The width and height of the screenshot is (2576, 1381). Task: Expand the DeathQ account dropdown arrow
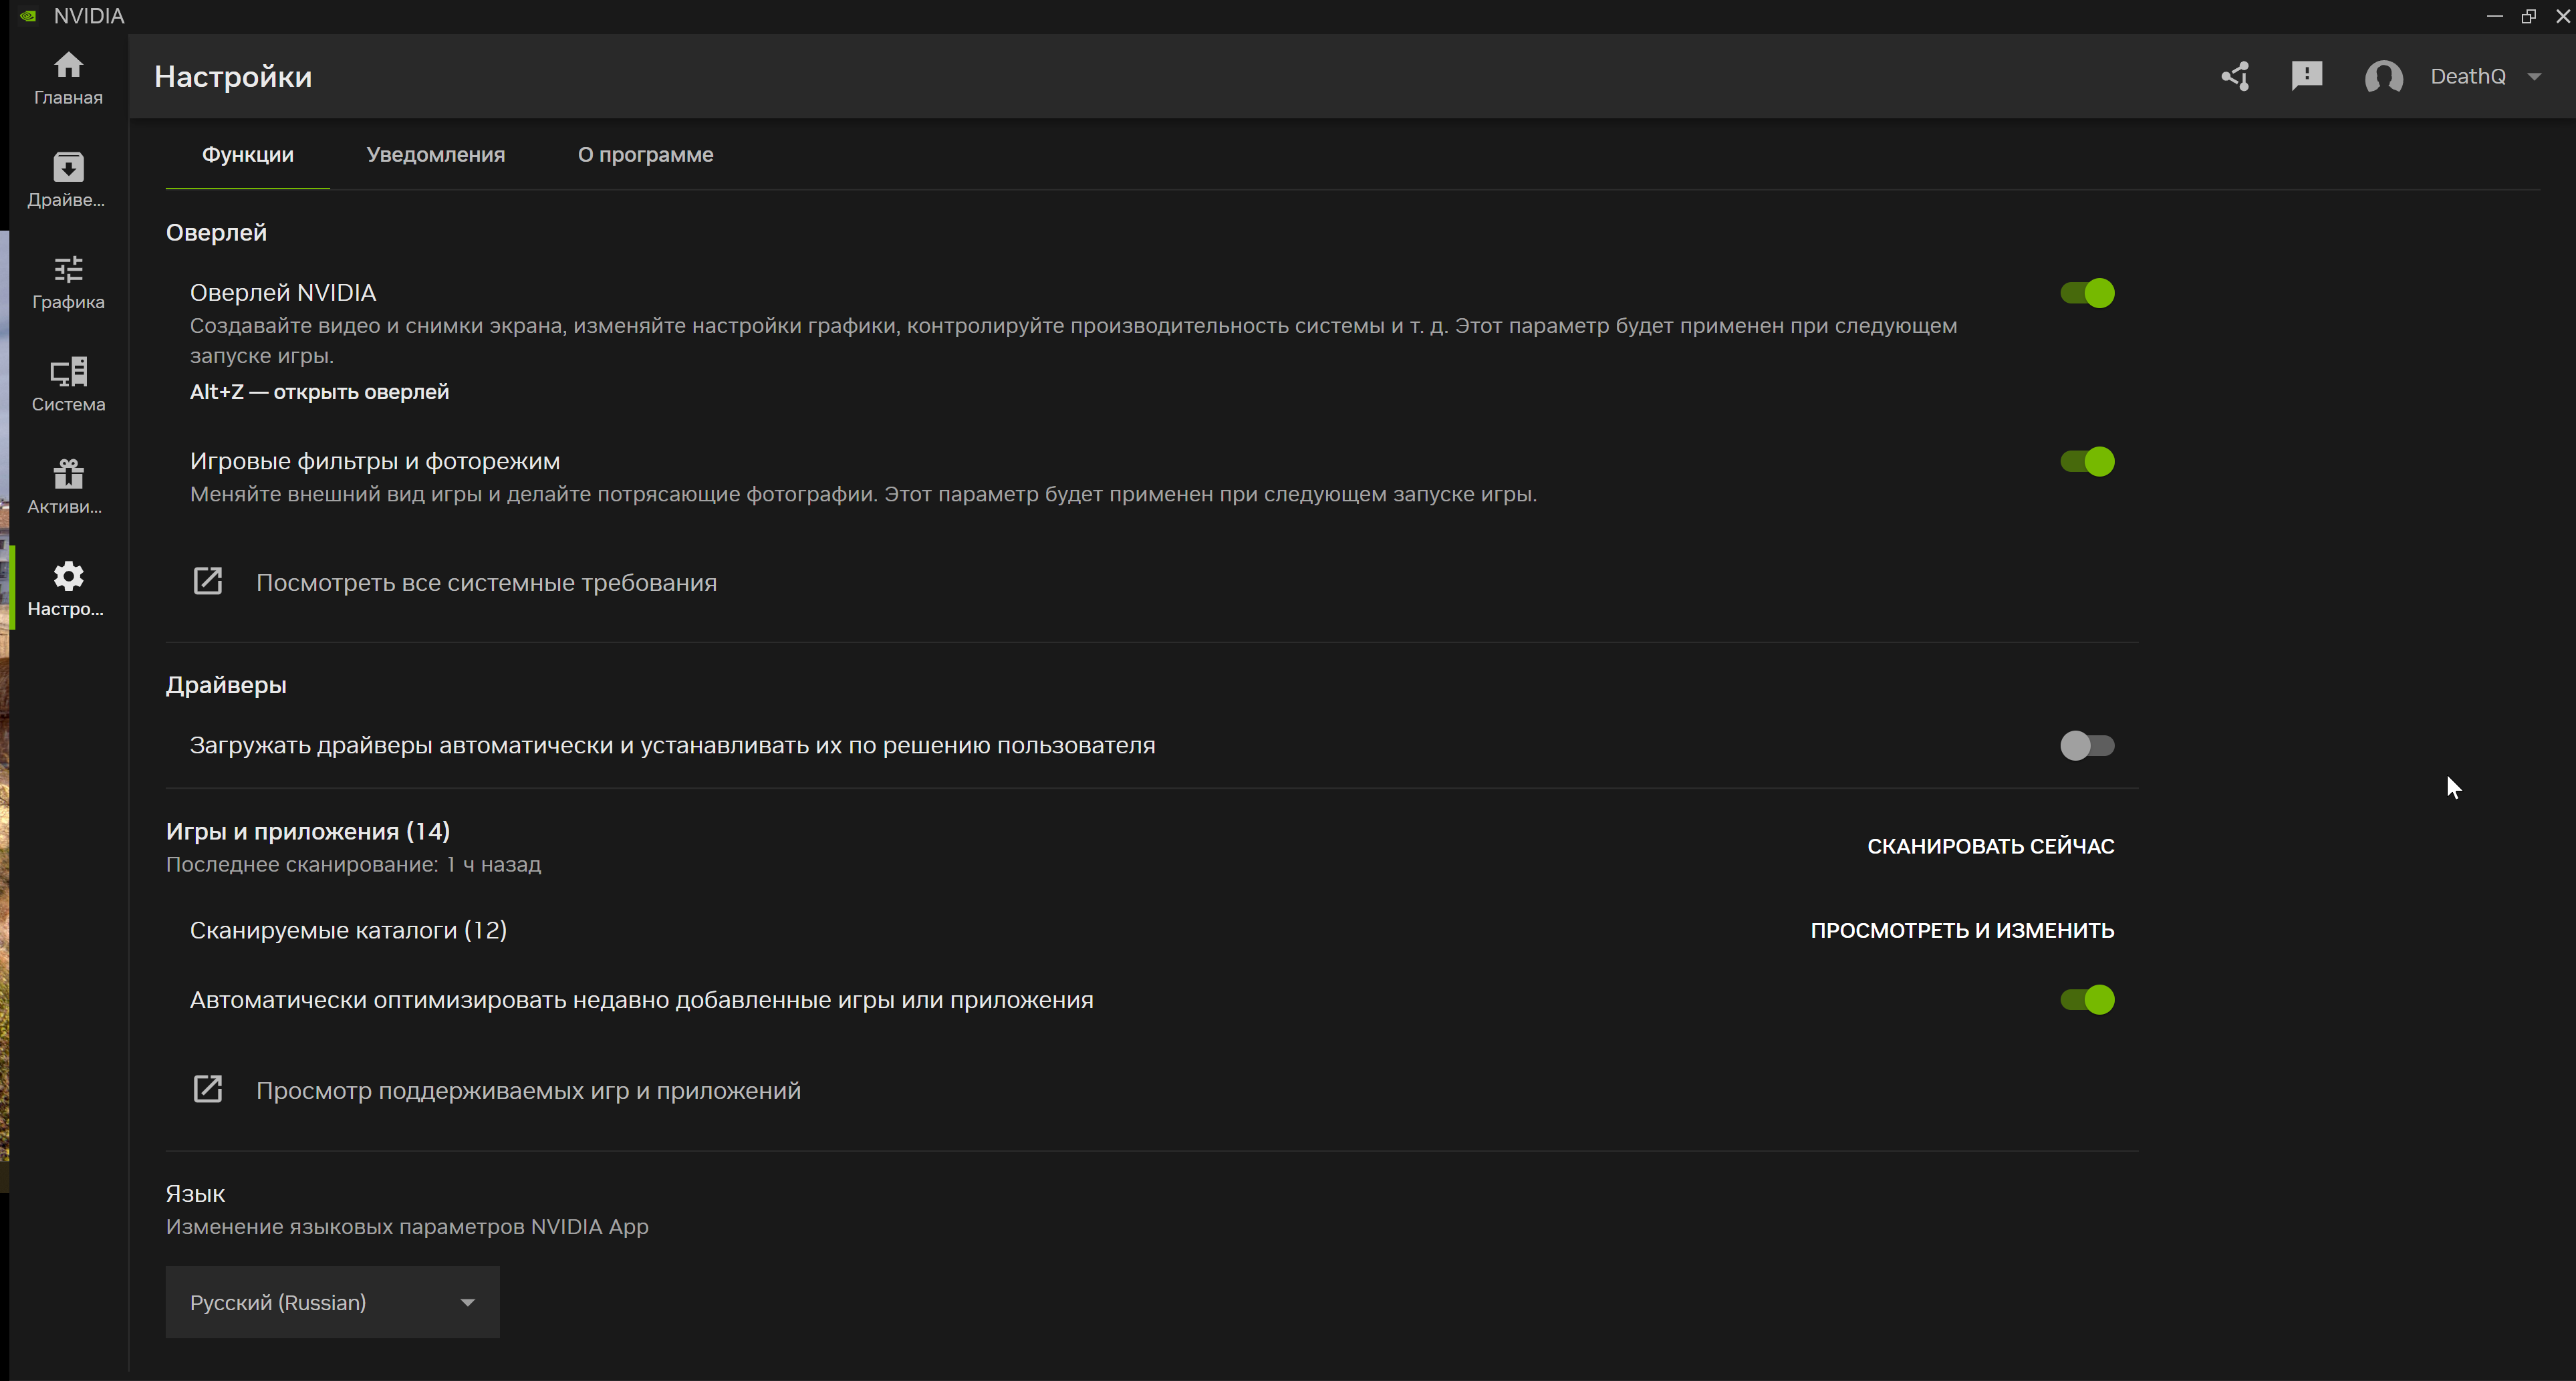click(x=2533, y=77)
